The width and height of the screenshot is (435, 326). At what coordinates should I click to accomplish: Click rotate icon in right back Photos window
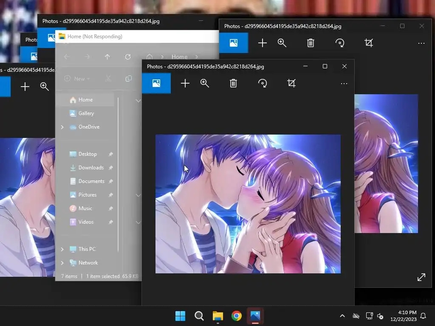(x=340, y=43)
